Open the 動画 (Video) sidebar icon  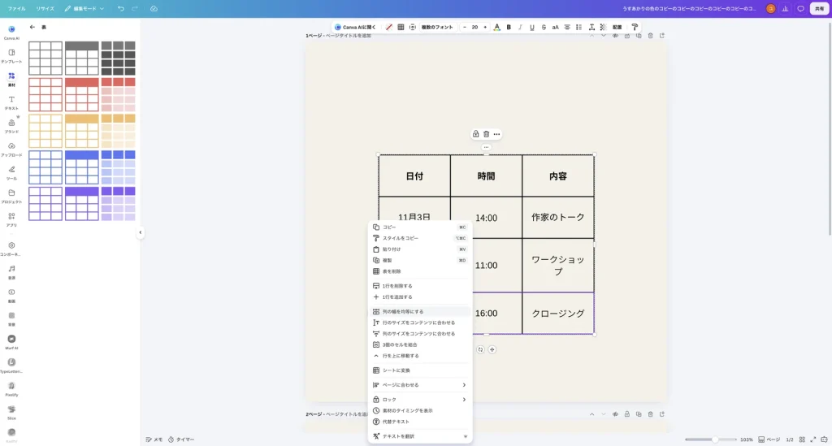coord(11,295)
